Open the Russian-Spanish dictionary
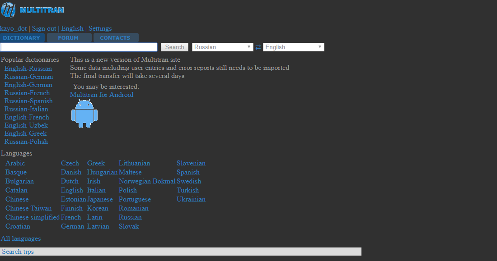497x261 pixels. click(x=28, y=101)
